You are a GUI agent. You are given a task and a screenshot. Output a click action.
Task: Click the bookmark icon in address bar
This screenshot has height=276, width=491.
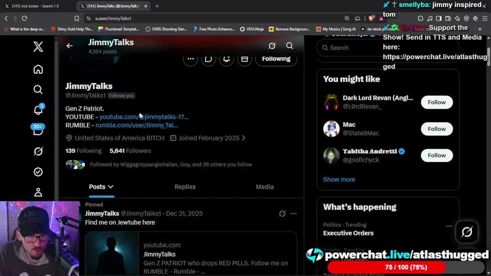(77, 18)
